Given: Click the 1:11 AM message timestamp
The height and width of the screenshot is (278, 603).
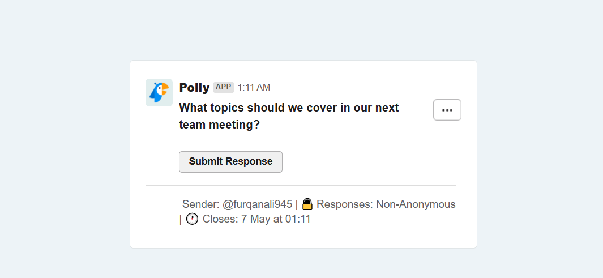Looking at the screenshot, I should pos(254,88).
